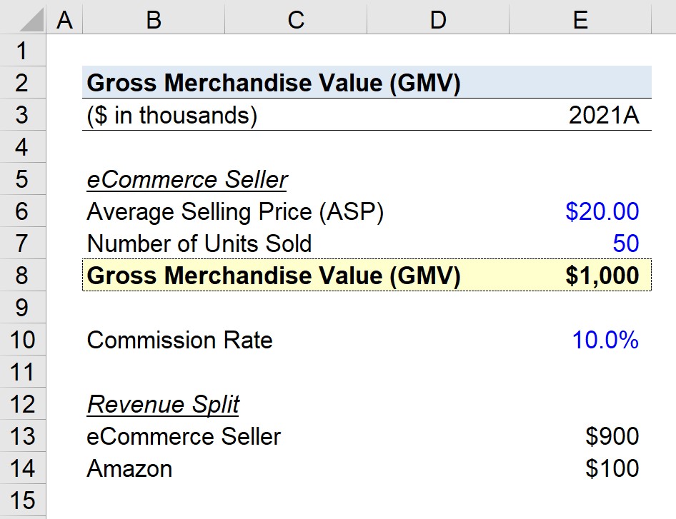Select the $900 eCommerce Seller value
The width and height of the screenshot is (676, 519).
580,436
